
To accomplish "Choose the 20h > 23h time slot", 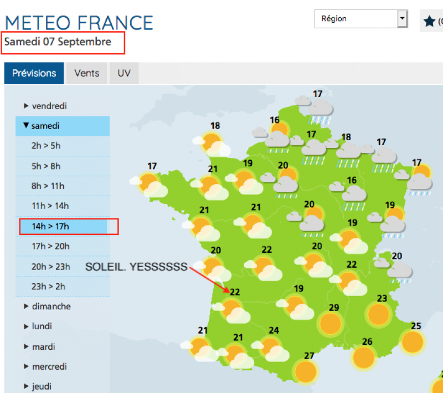I will tap(63, 266).
